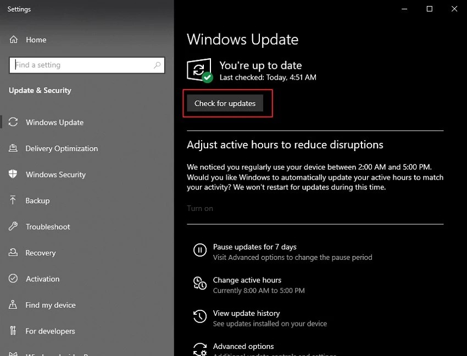The height and width of the screenshot is (356, 467).
Task: Click the For developers tools icon
Action: 13,331
